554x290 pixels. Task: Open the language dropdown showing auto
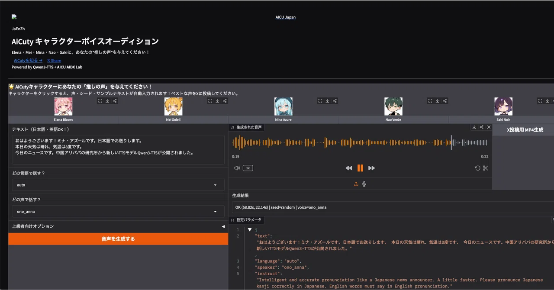[118, 185]
